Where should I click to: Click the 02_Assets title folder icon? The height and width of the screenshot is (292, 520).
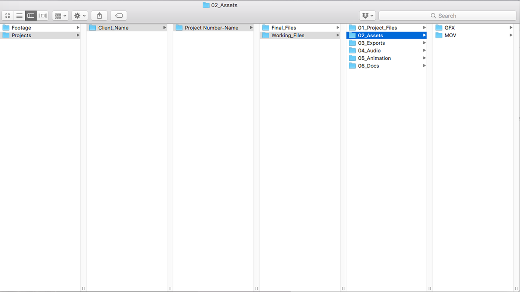(x=206, y=5)
